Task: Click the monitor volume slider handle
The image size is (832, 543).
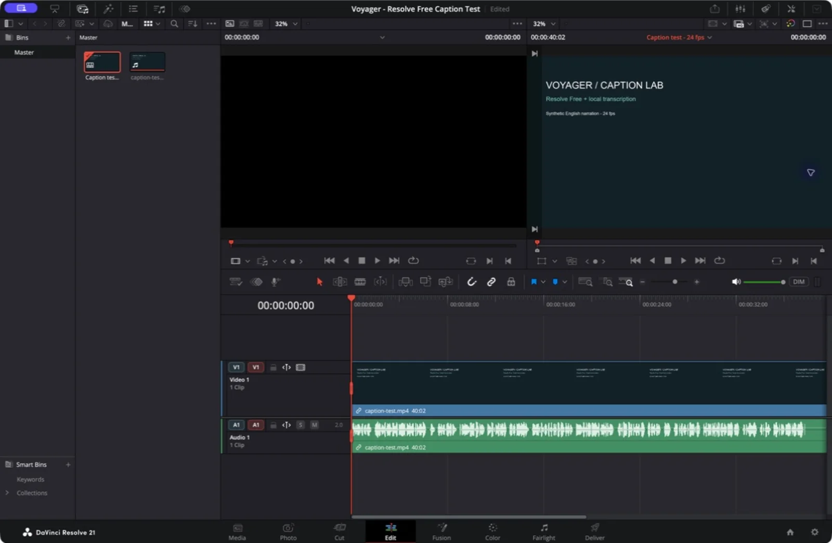Action: (783, 282)
